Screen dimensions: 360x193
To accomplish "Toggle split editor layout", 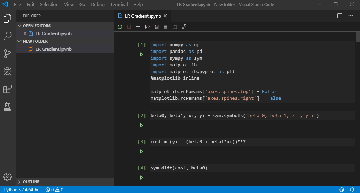I will click(340, 16).
